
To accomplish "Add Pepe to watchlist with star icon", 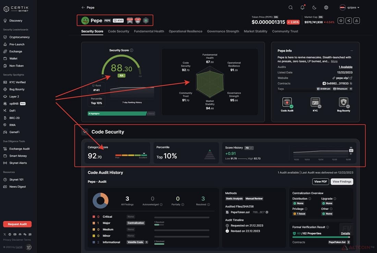I will pos(341,21).
